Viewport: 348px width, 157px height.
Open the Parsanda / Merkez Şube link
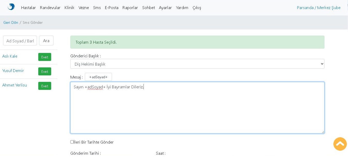pyautogui.click(x=319, y=8)
